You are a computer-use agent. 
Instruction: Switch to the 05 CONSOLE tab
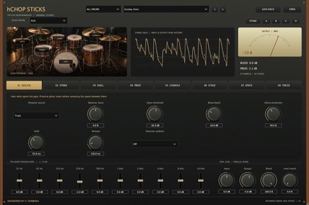pos(173,85)
